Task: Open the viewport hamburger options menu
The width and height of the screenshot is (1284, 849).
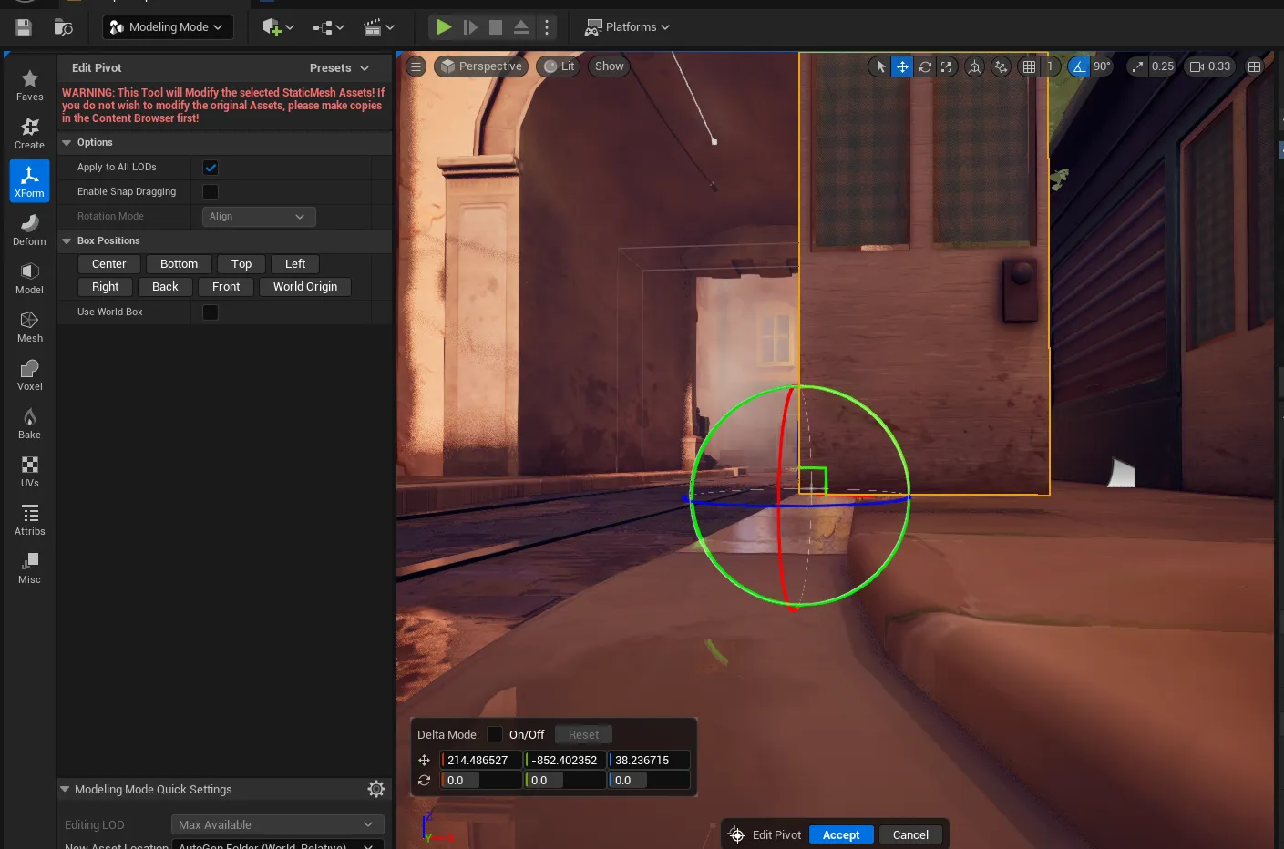Action: [416, 66]
